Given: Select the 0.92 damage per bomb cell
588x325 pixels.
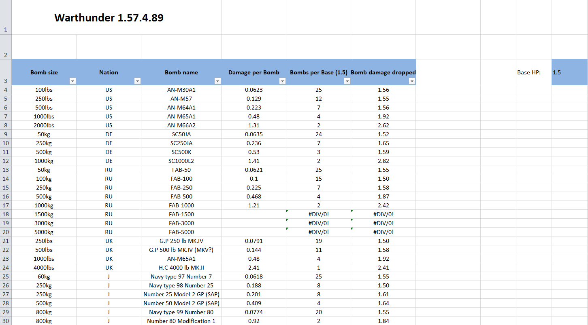Looking at the screenshot, I should coord(254,321).
